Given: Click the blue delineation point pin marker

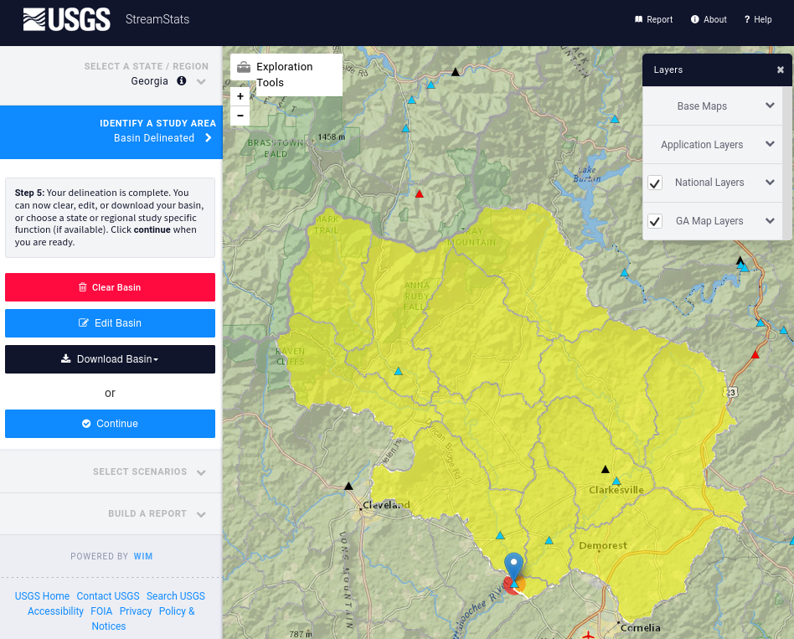Looking at the screenshot, I should pyautogui.click(x=513, y=566).
